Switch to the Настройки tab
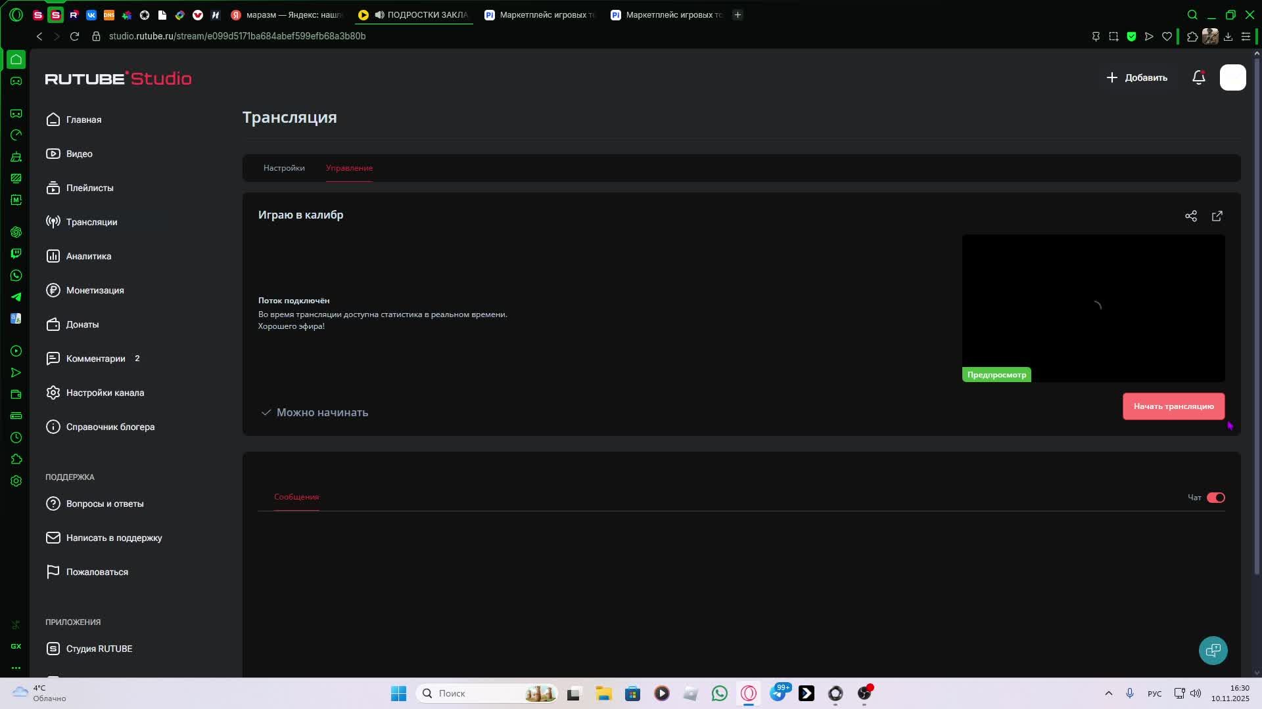Viewport: 1262px width, 709px height. tap(284, 168)
